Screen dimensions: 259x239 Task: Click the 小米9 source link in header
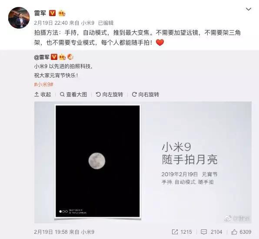(x=87, y=23)
